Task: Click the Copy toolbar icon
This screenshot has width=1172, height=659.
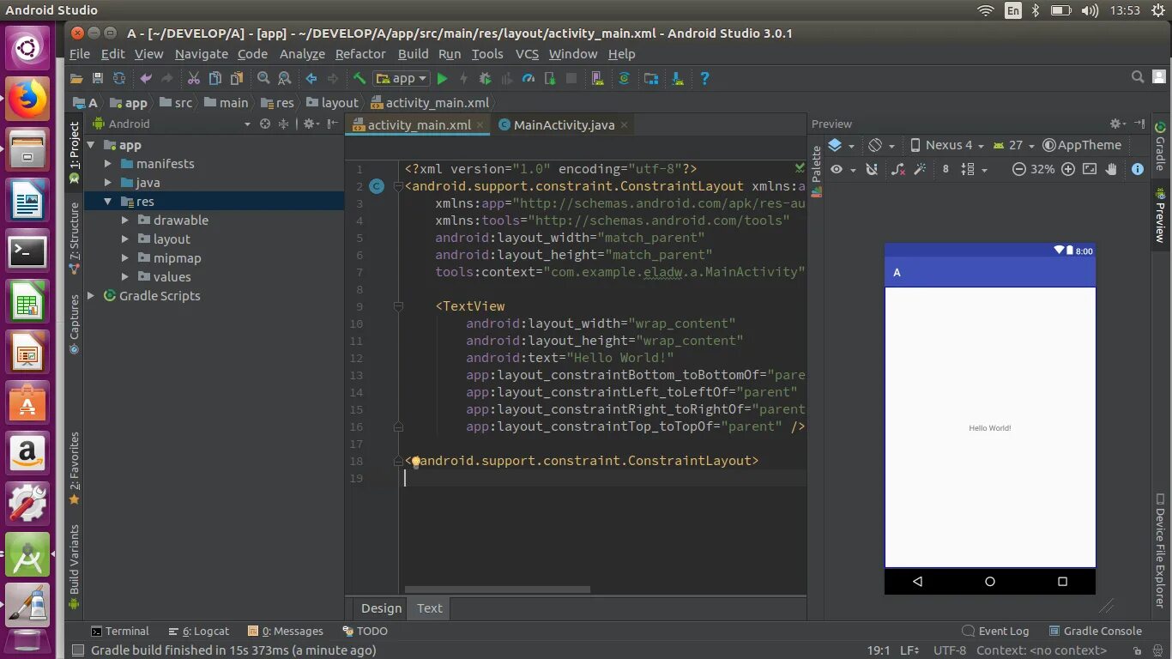Action: [x=214, y=78]
